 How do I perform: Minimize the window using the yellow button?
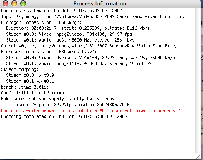(14, 3)
